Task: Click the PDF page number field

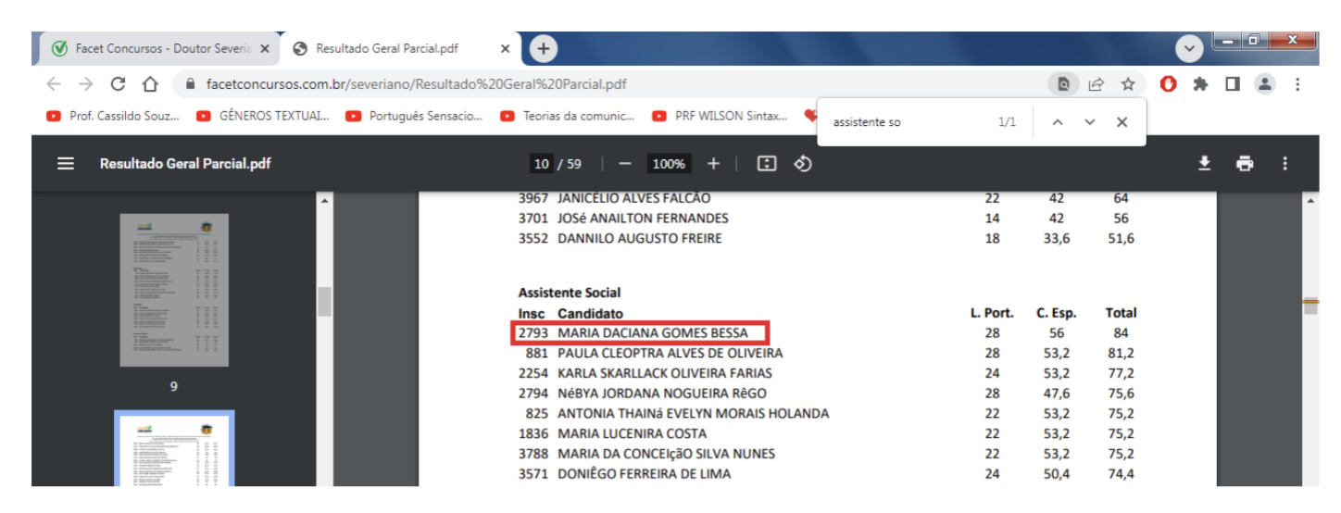Action: click(542, 164)
